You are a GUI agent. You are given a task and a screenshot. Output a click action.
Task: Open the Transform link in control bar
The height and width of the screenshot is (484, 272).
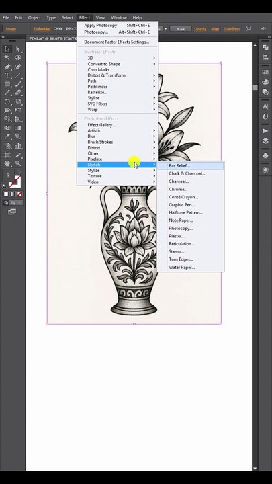click(x=232, y=29)
